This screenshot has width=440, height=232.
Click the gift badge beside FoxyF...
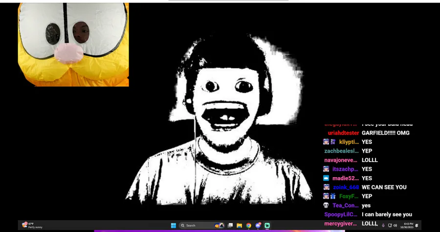(x=333, y=196)
